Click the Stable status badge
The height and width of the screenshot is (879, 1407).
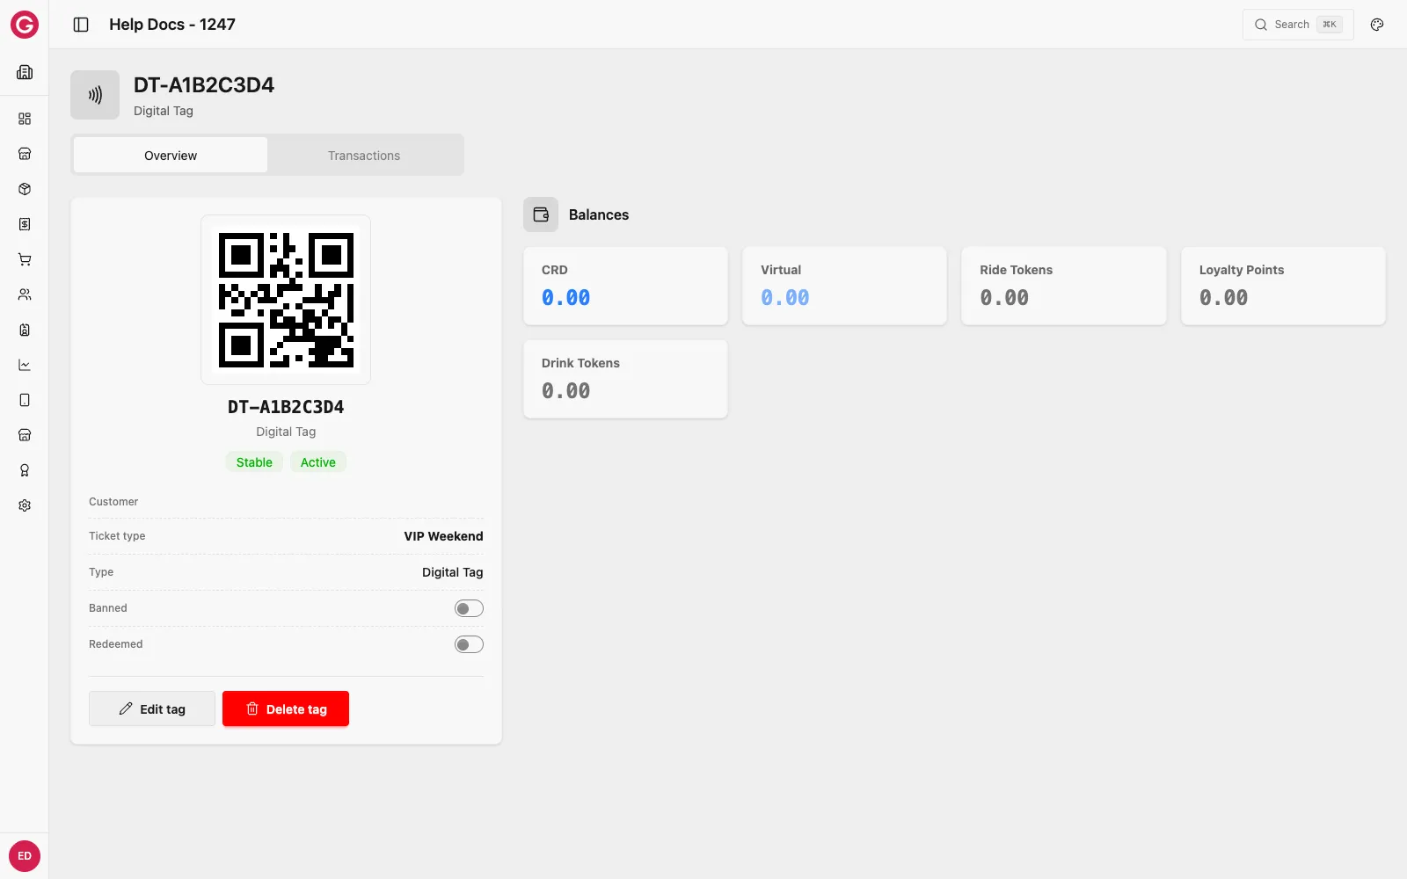tap(254, 462)
